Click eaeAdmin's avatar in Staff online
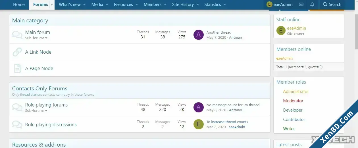This screenshot has height=148, width=358. click(281, 31)
